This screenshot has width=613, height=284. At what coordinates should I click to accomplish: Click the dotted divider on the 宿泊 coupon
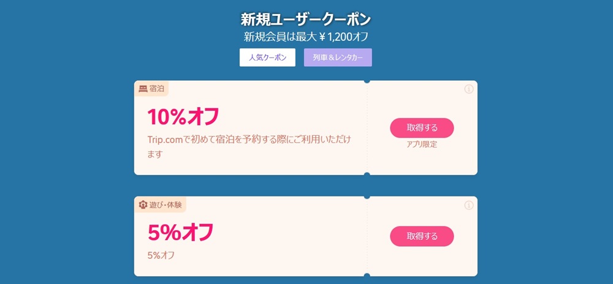[x=367, y=129]
